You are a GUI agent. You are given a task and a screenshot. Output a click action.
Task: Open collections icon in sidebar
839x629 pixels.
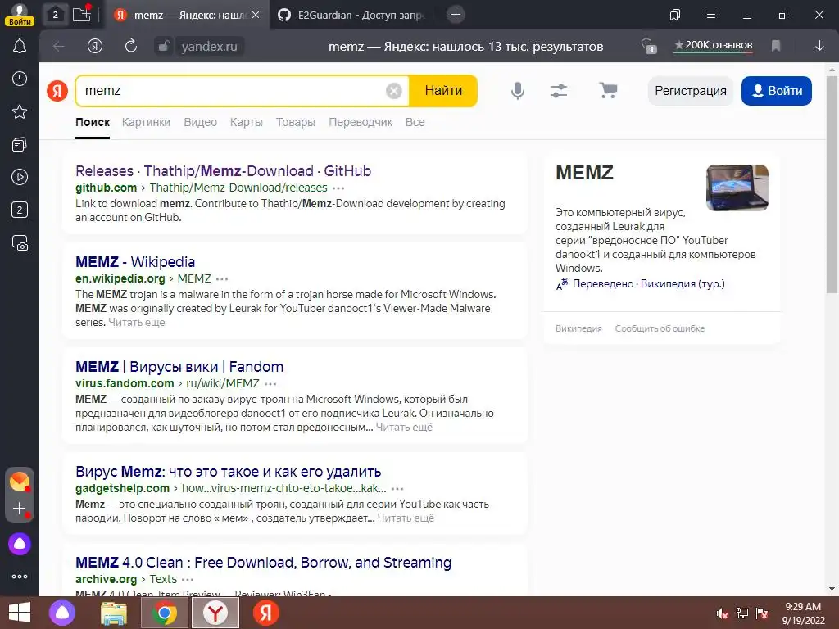click(20, 144)
